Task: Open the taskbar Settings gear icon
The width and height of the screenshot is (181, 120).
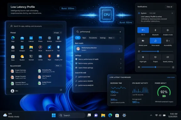Action: click(x=124, y=115)
